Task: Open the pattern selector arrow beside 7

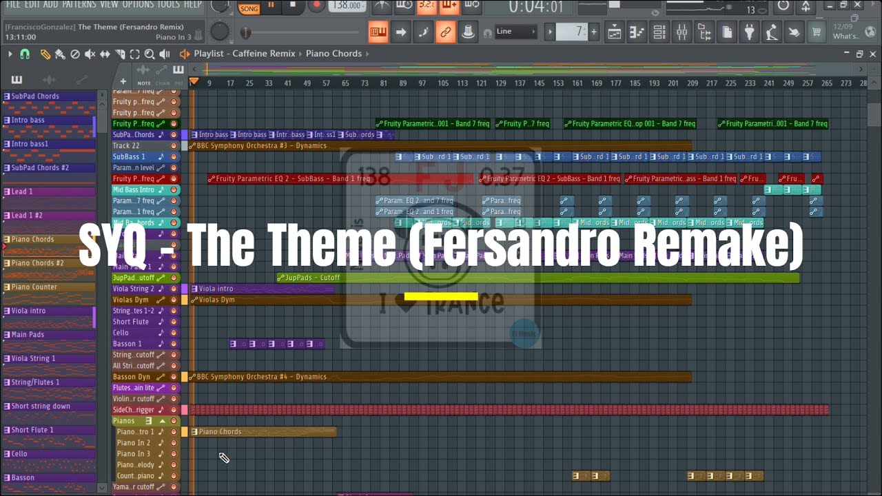Action: (550, 32)
